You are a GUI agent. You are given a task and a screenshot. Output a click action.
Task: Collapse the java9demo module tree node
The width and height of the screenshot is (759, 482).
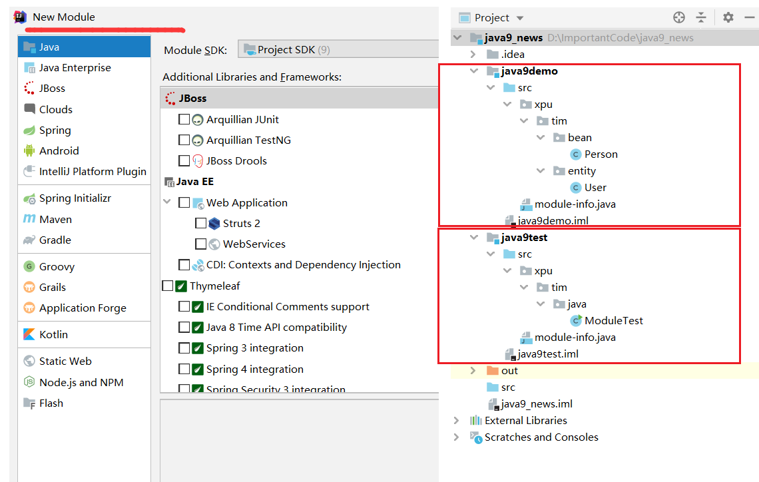(474, 71)
